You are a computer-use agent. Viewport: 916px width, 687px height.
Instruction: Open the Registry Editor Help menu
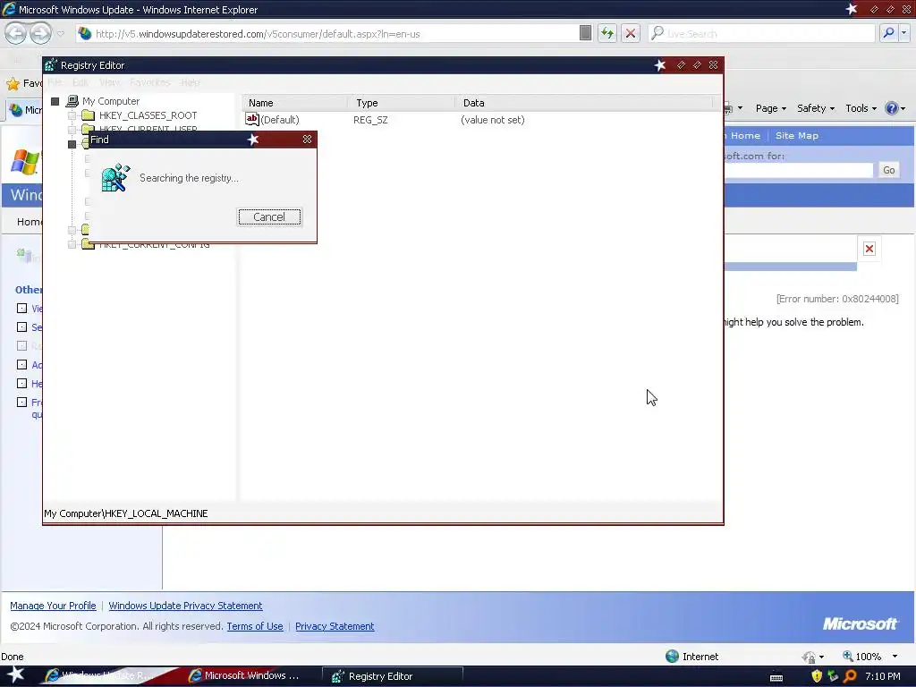190,82
